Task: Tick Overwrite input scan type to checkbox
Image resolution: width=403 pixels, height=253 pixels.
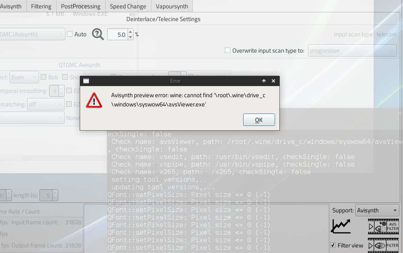Action: click(x=228, y=50)
